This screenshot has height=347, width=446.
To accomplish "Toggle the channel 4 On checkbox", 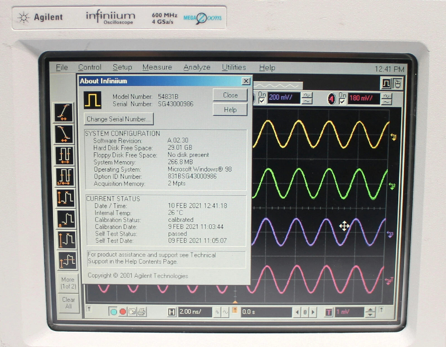I will pos(342,102).
